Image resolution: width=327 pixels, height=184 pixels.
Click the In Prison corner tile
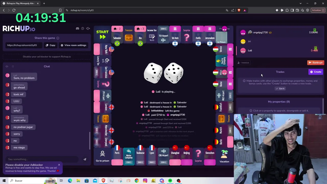224,35
